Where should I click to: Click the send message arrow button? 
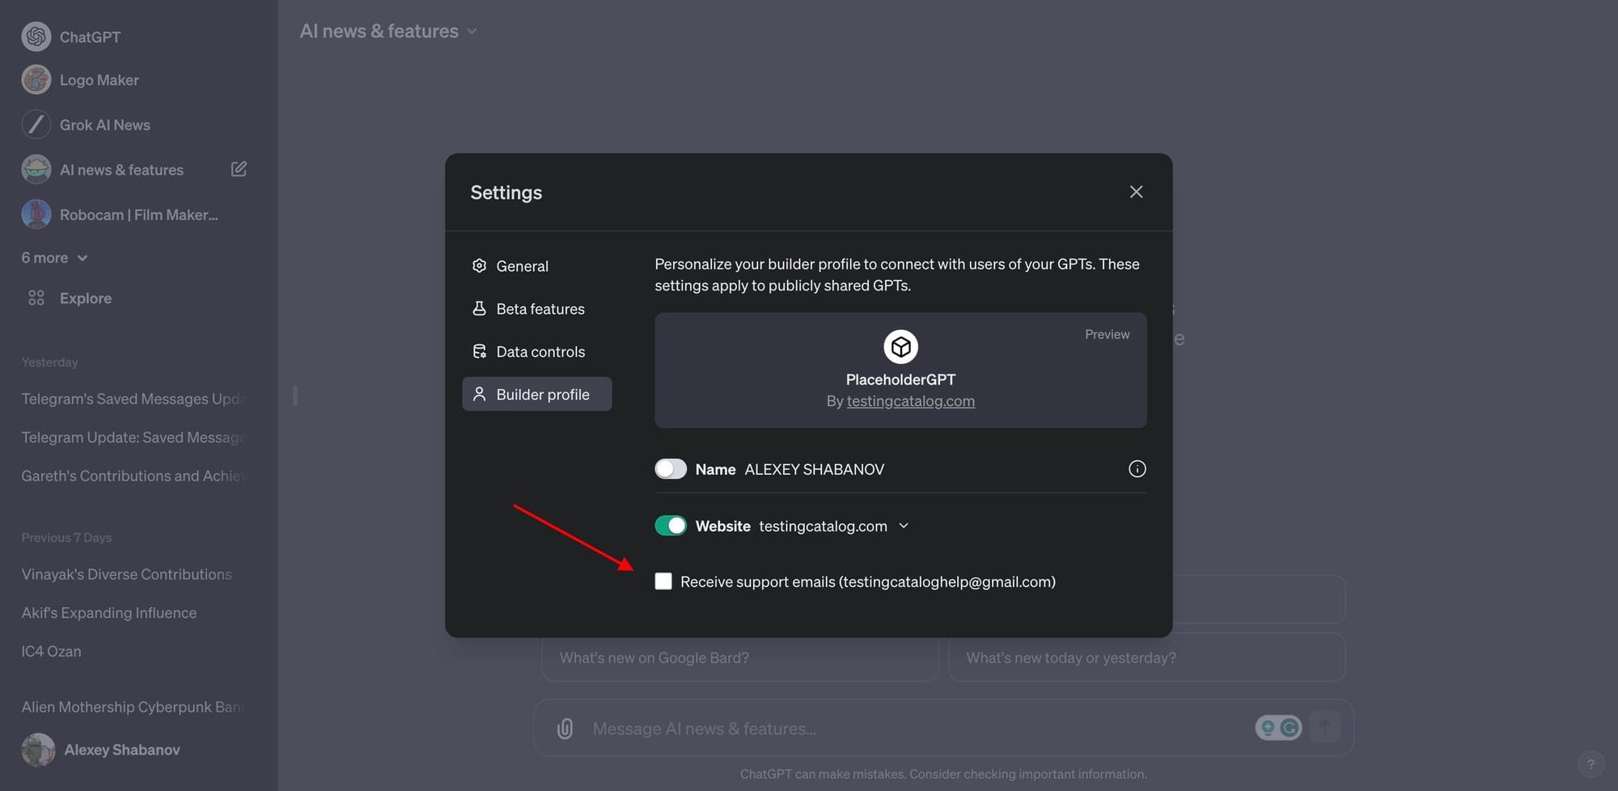(1324, 727)
